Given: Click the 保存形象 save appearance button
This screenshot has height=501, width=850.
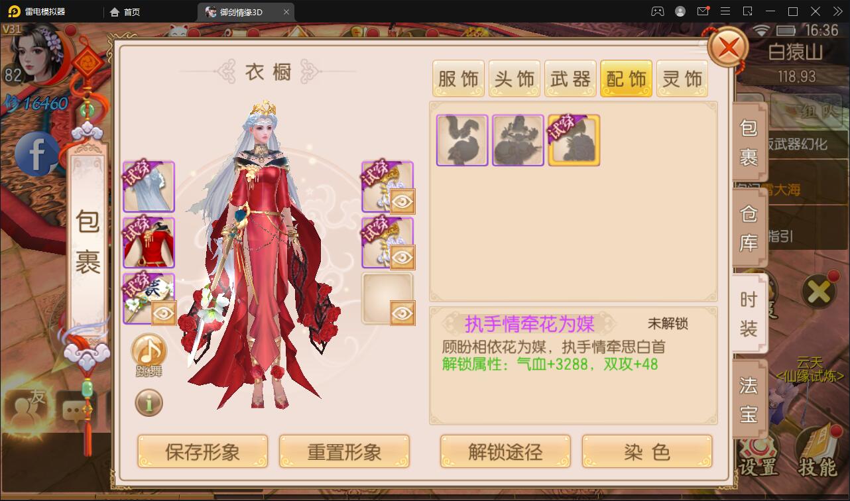Looking at the screenshot, I should [x=203, y=452].
